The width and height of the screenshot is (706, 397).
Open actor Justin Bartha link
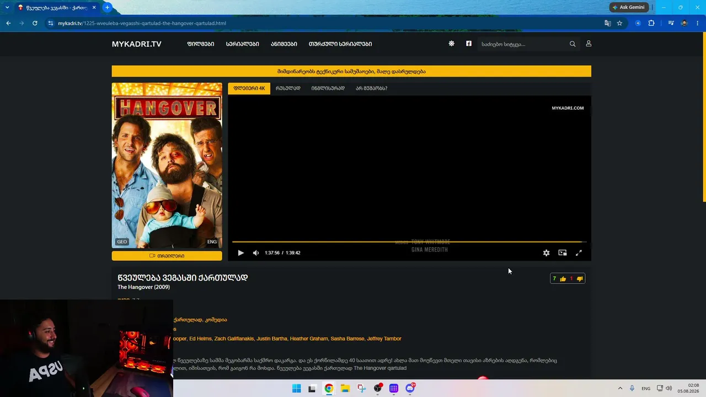coord(272,339)
